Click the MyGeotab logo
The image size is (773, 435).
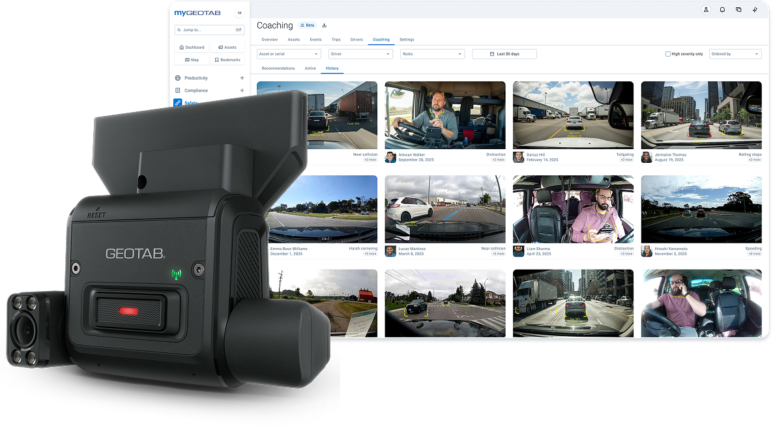(x=197, y=13)
